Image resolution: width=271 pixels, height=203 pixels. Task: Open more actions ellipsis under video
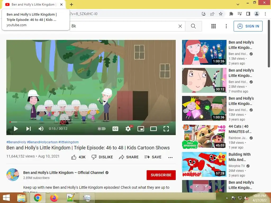[170, 157]
